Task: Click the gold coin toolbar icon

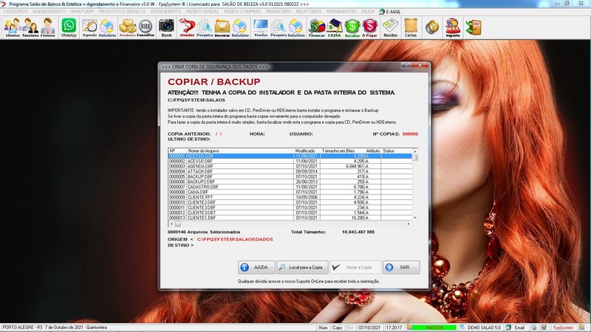Action: click(x=432, y=27)
